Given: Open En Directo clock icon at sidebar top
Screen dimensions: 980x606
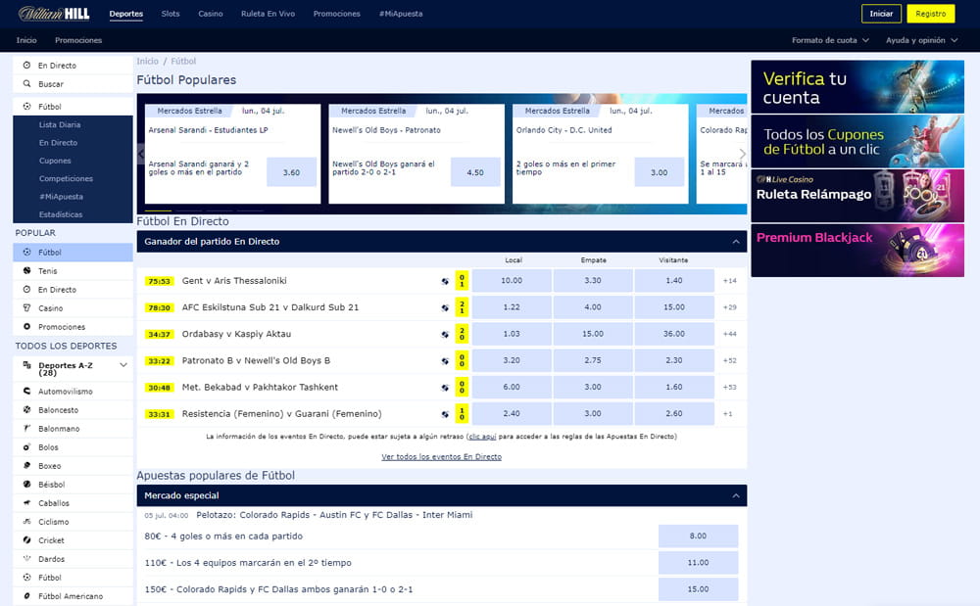Looking at the screenshot, I should click(26, 65).
